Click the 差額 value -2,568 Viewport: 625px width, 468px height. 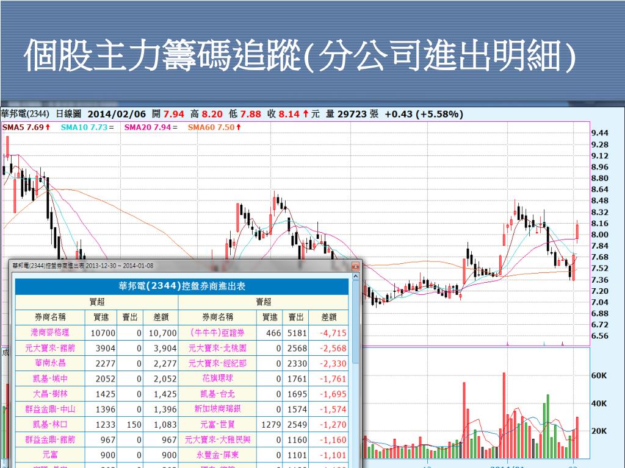(x=333, y=348)
